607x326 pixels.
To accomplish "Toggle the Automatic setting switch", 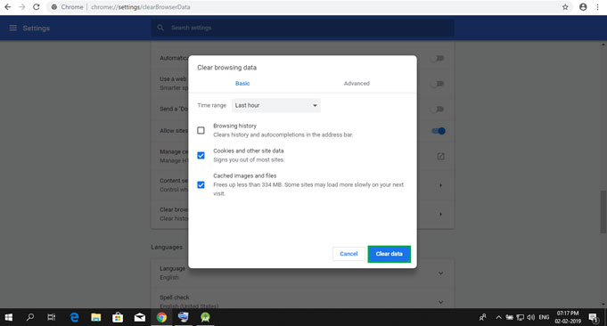I will (439, 59).
